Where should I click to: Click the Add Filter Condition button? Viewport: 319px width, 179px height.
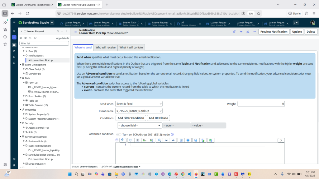tap(131, 118)
